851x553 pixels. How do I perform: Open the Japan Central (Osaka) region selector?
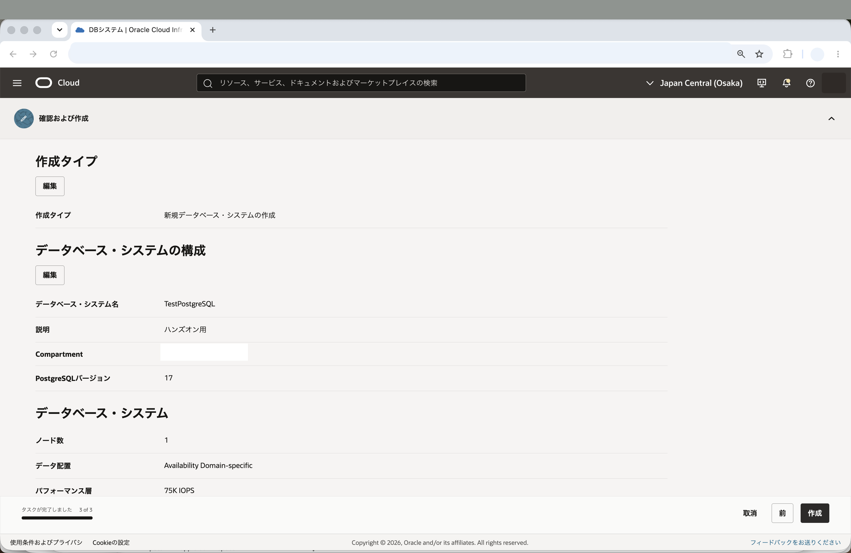point(694,83)
